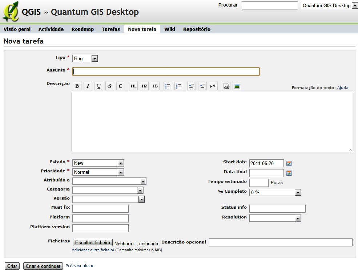The image size is (358, 270).
Task: Remove blockquote indent
Action: point(202,86)
